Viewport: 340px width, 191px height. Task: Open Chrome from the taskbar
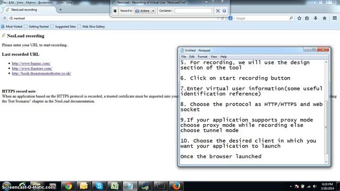tap(68, 186)
